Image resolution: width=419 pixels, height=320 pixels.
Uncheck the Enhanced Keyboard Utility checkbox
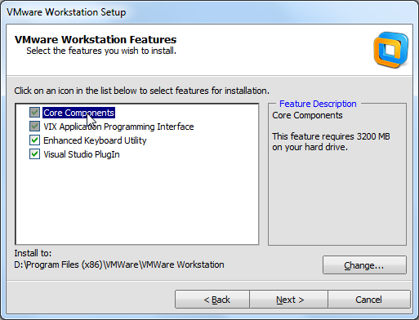tap(34, 140)
